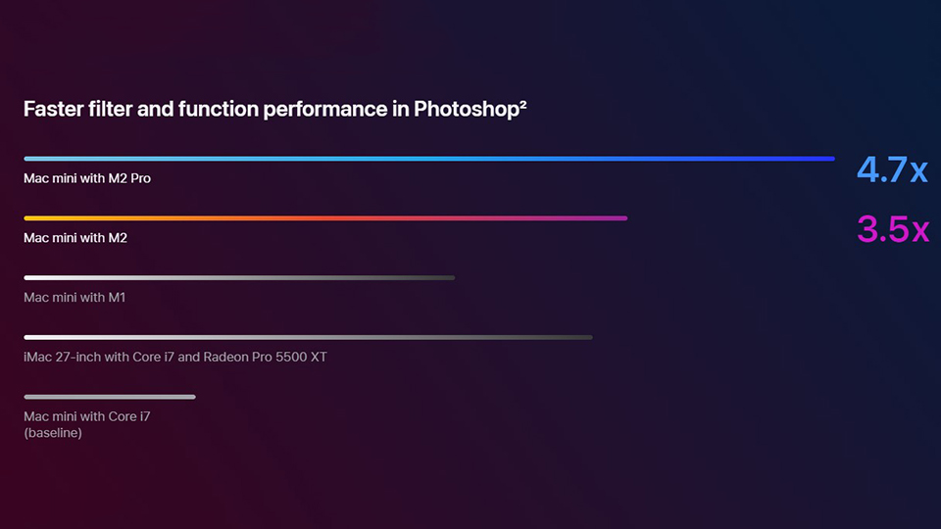Click the word "Photoshop" in the heading

[x=466, y=109]
